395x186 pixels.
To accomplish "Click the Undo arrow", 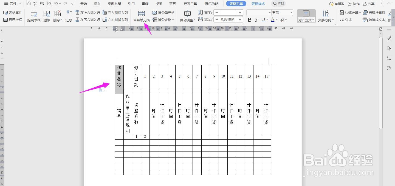I will tap(56, 4).
